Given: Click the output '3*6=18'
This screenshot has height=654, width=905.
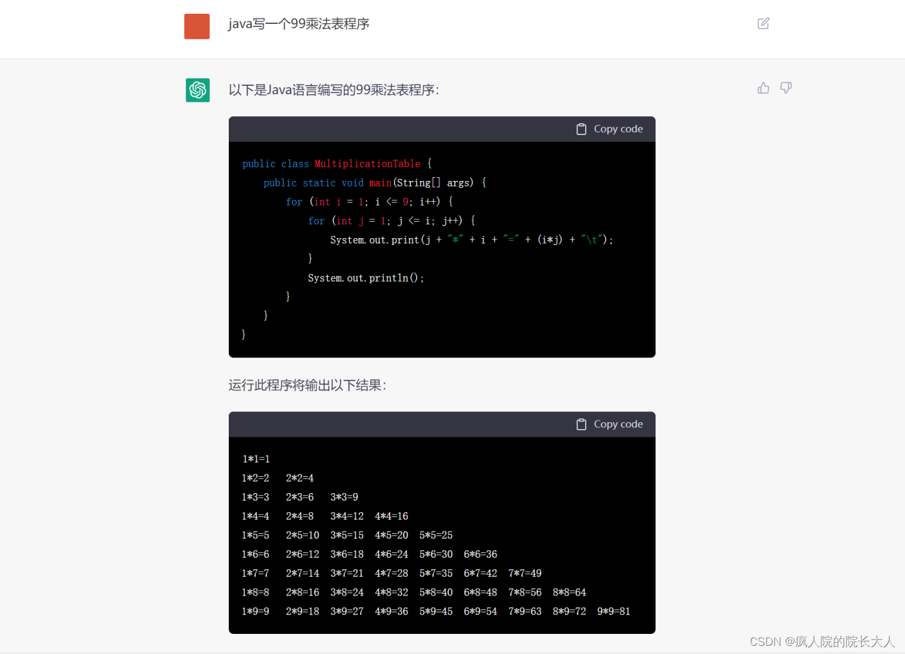Looking at the screenshot, I should tap(347, 554).
